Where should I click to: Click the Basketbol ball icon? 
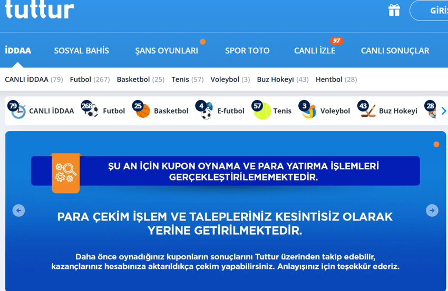click(141, 110)
